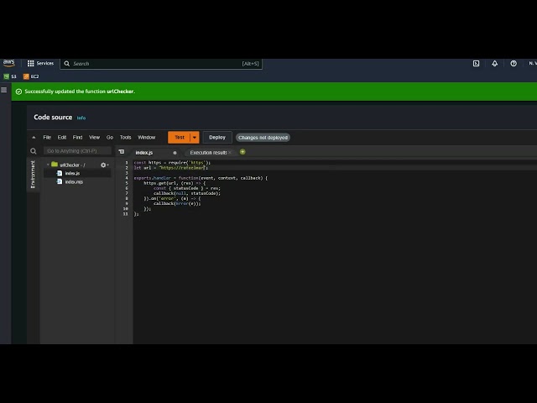Open the editor tab list icon
Viewport: 537px width, 403px height.
[122, 151]
